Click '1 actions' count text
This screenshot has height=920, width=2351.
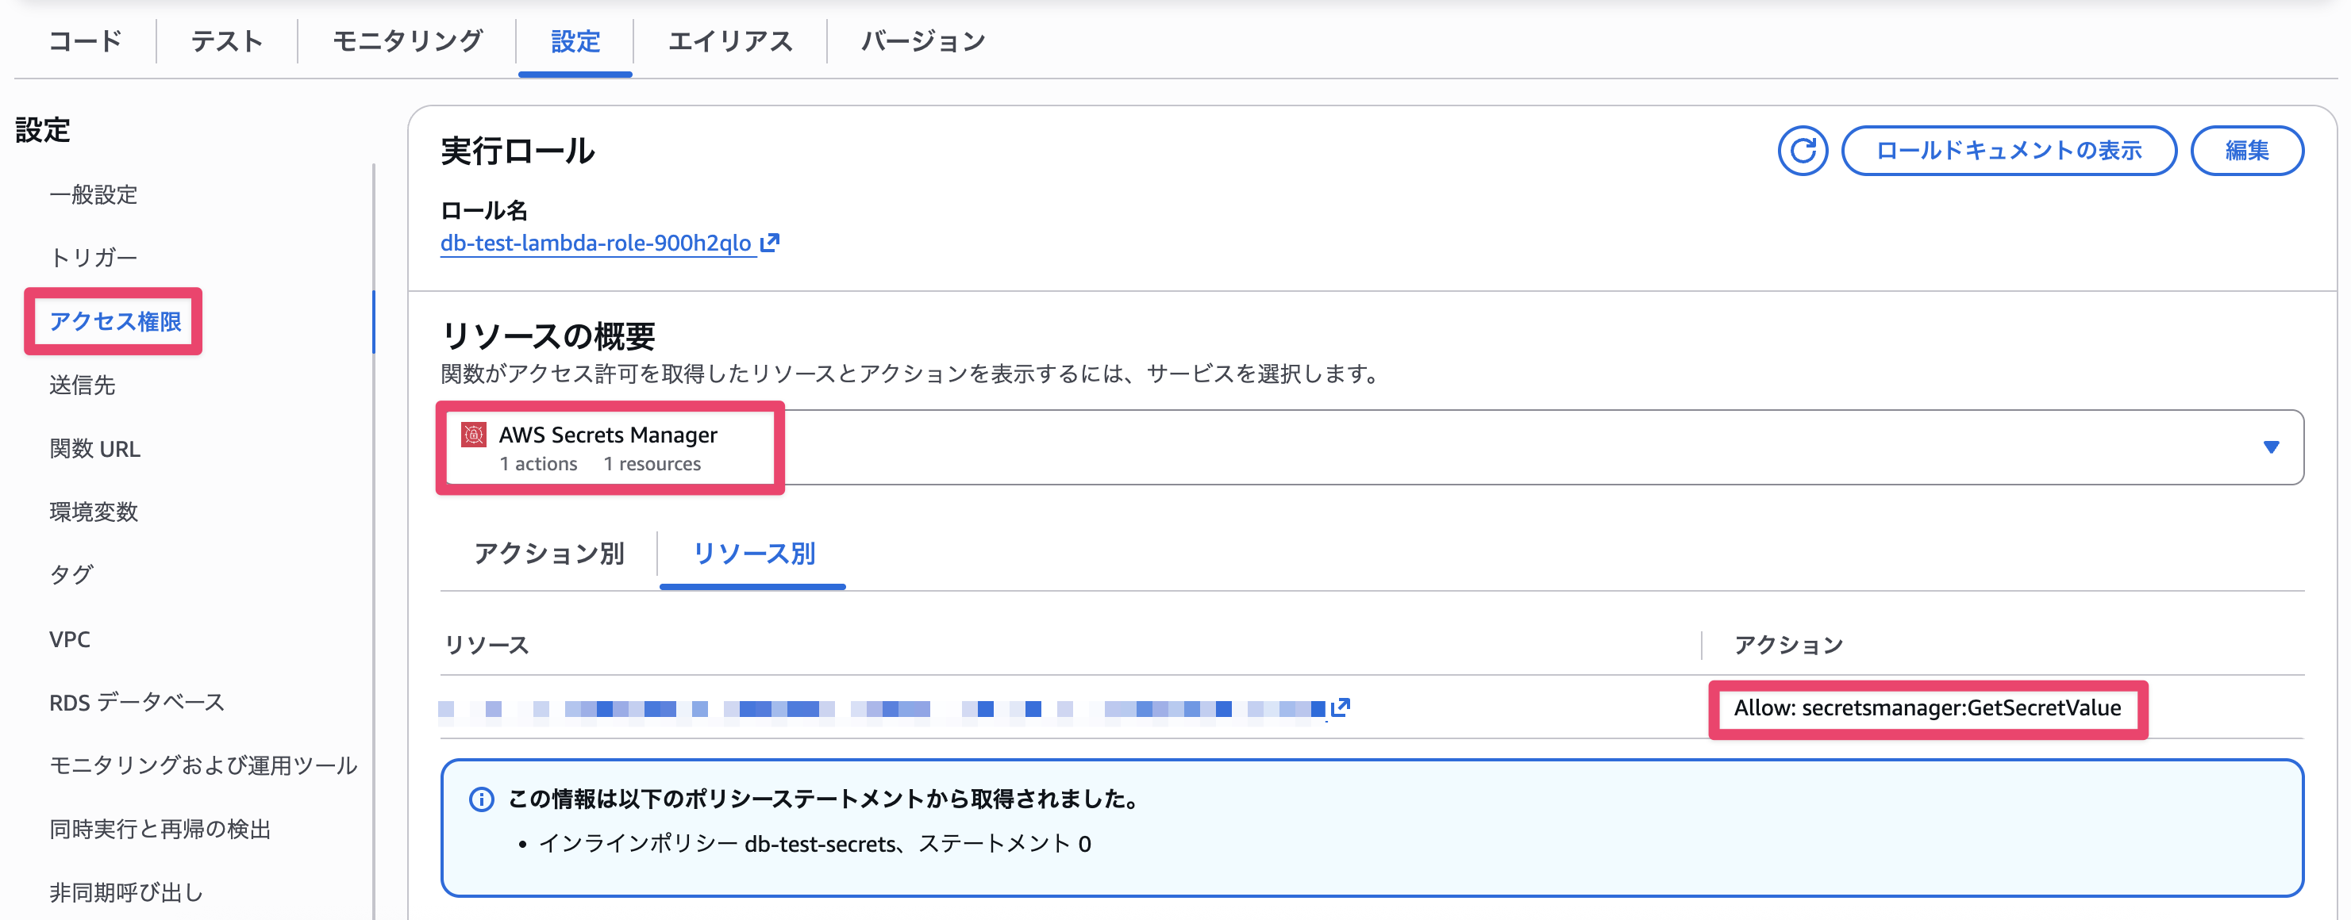538,464
